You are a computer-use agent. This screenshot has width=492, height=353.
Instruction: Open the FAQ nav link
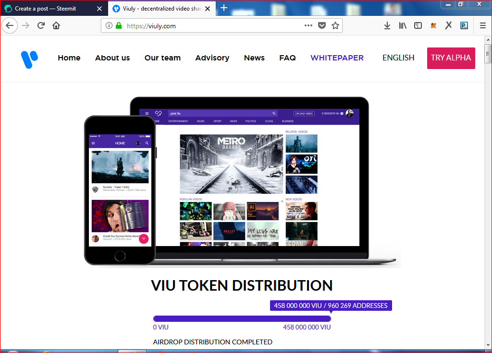pyautogui.click(x=287, y=58)
